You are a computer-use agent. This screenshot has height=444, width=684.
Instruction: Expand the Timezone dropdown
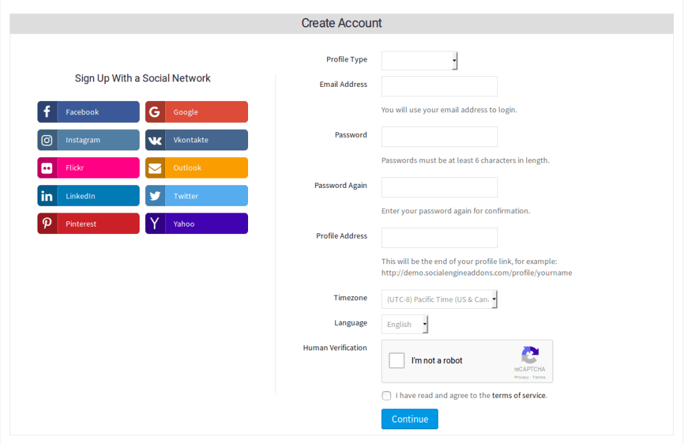tap(439, 300)
